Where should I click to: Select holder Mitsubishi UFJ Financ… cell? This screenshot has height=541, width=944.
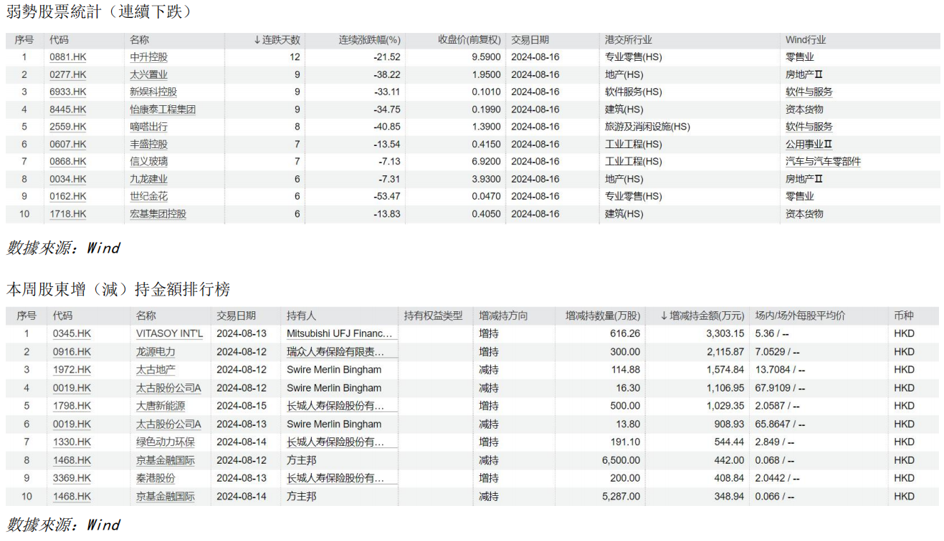340,333
